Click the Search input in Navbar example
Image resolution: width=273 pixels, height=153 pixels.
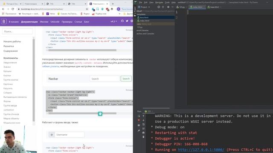(105, 79)
